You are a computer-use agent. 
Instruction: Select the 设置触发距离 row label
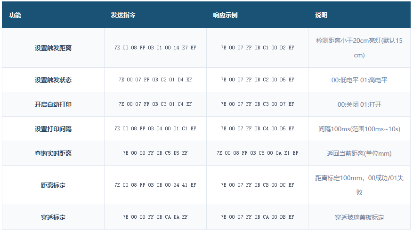[x=53, y=48]
